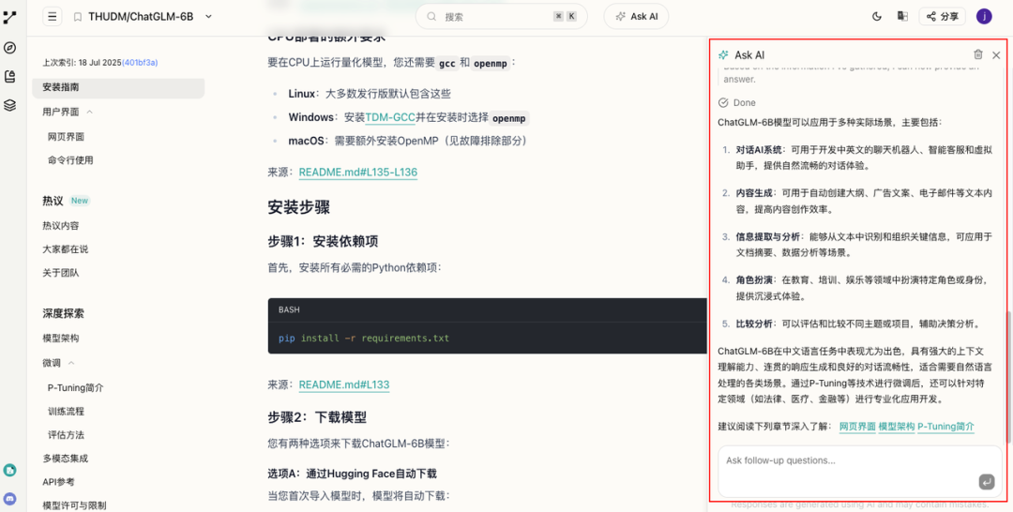Click the bookmark icon beside THUDM/ChatGLM-6B

click(x=78, y=17)
